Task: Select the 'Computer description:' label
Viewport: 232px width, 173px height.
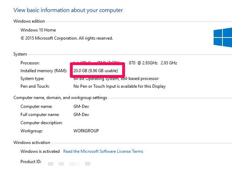Action: [x=41, y=123]
